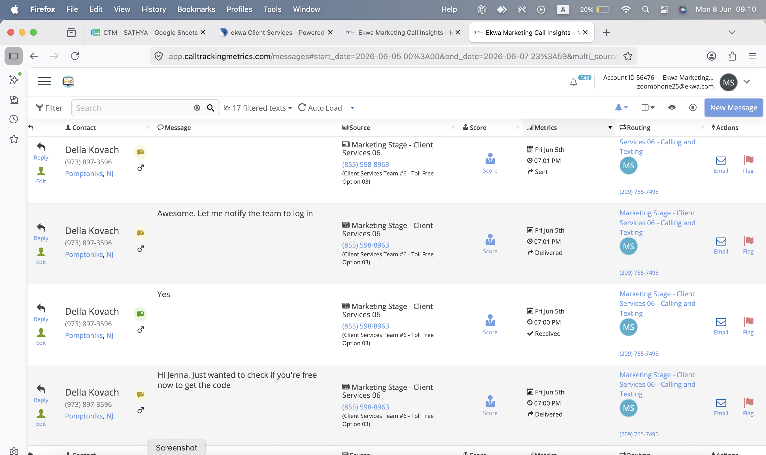766x455 pixels.
Task: Select the message text 'Awesome. Let me notify the team to log in'
Action: (235, 213)
